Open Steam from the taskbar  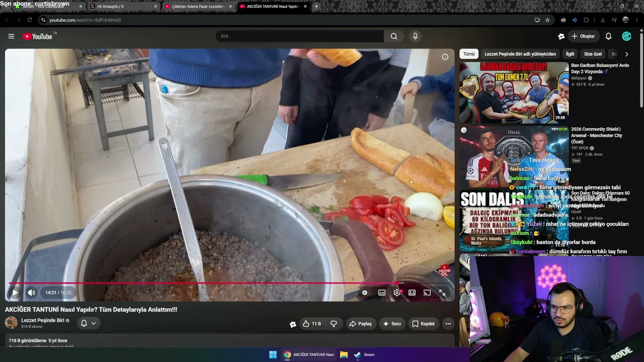click(364, 354)
